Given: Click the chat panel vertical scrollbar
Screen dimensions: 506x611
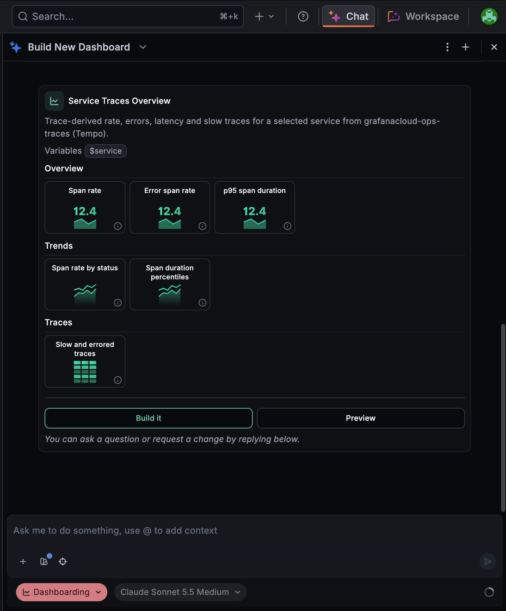Looking at the screenshot, I should [x=503, y=418].
